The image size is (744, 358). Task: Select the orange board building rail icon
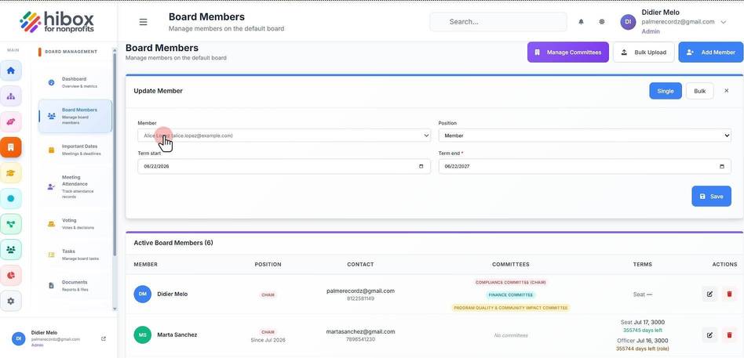pos(11,147)
